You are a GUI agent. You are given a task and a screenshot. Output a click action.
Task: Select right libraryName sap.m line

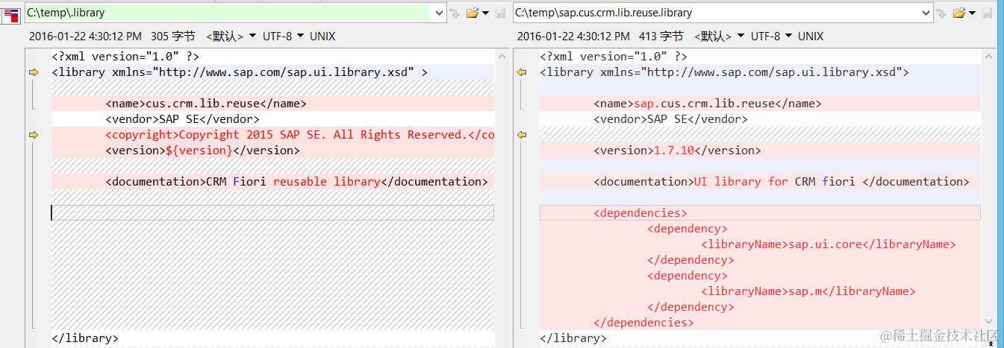[x=760, y=291]
